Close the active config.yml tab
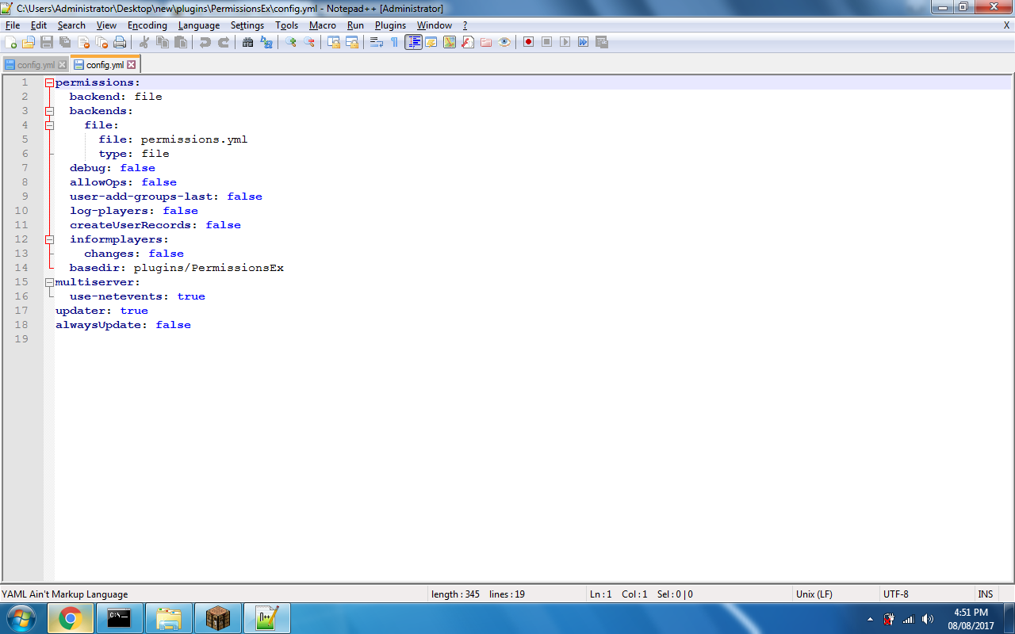 pyautogui.click(x=132, y=65)
